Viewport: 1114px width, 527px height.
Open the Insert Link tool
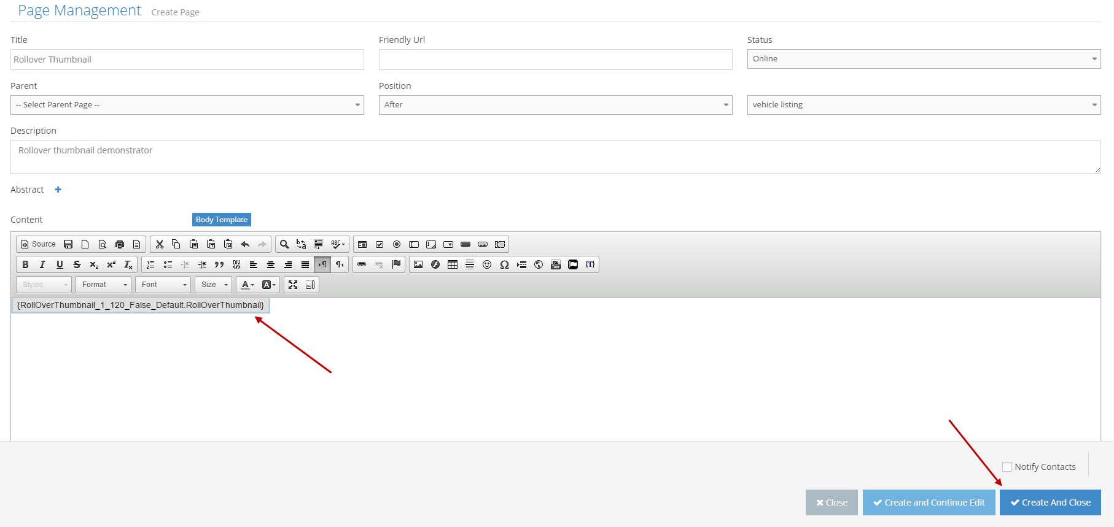coord(362,264)
